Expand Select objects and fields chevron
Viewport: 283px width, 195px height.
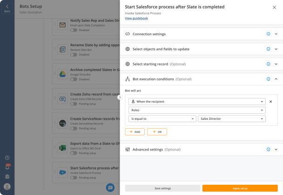point(276,49)
